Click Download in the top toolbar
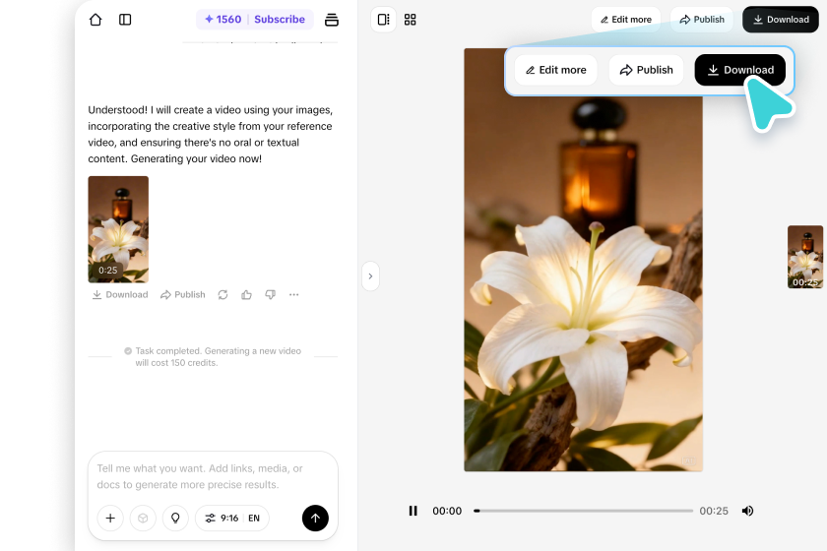This screenshot has height=551, width=827. [x=781, y=20]
